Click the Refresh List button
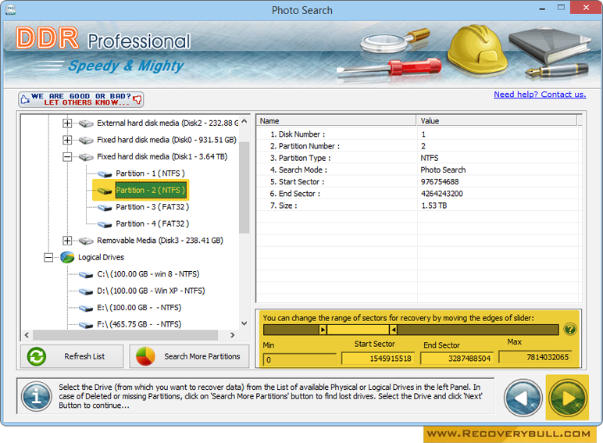Screen dimensions: 603x443 click(x=72, y=356)
